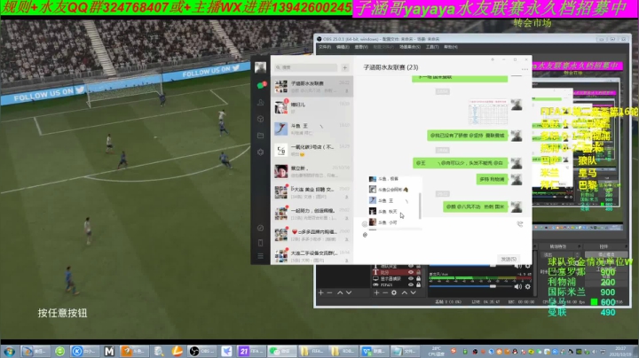Screen dimensions: 639x358
Task: Open conversation with unread badge 1
Action: click(x=312, y=107)
